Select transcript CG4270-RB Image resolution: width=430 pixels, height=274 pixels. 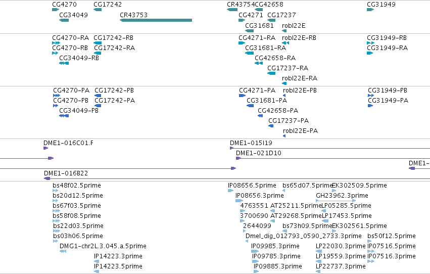pos(70,48)
